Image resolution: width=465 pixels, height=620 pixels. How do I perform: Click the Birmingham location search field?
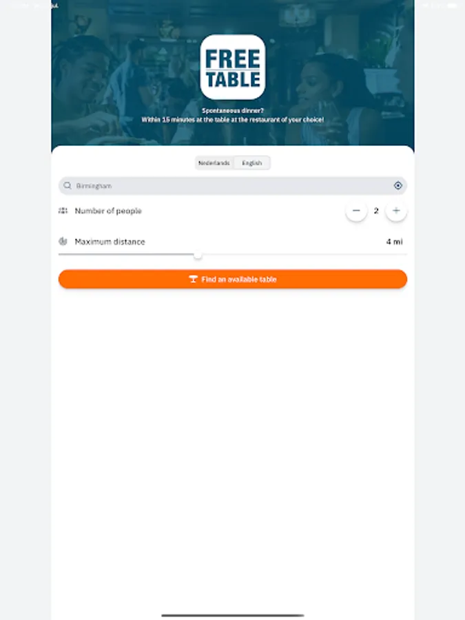(233, 185)
